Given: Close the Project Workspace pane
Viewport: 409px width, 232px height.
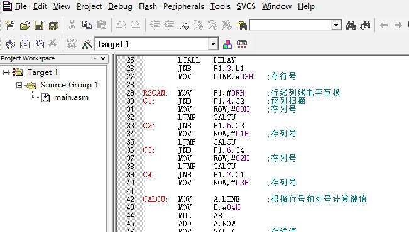Looking at the screenshot, I should [x=103, y=58].
